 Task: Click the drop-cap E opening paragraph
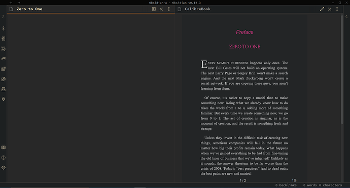click(244, 76)
